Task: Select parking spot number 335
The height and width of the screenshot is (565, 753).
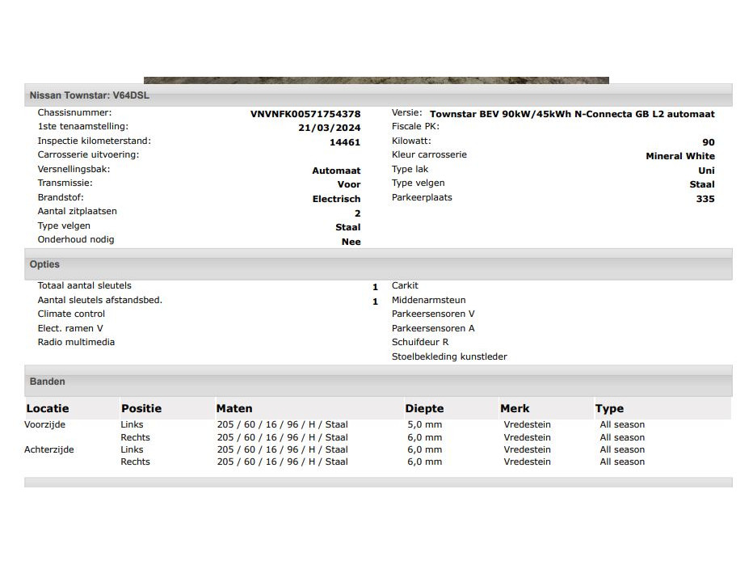Action: [705, 199]
